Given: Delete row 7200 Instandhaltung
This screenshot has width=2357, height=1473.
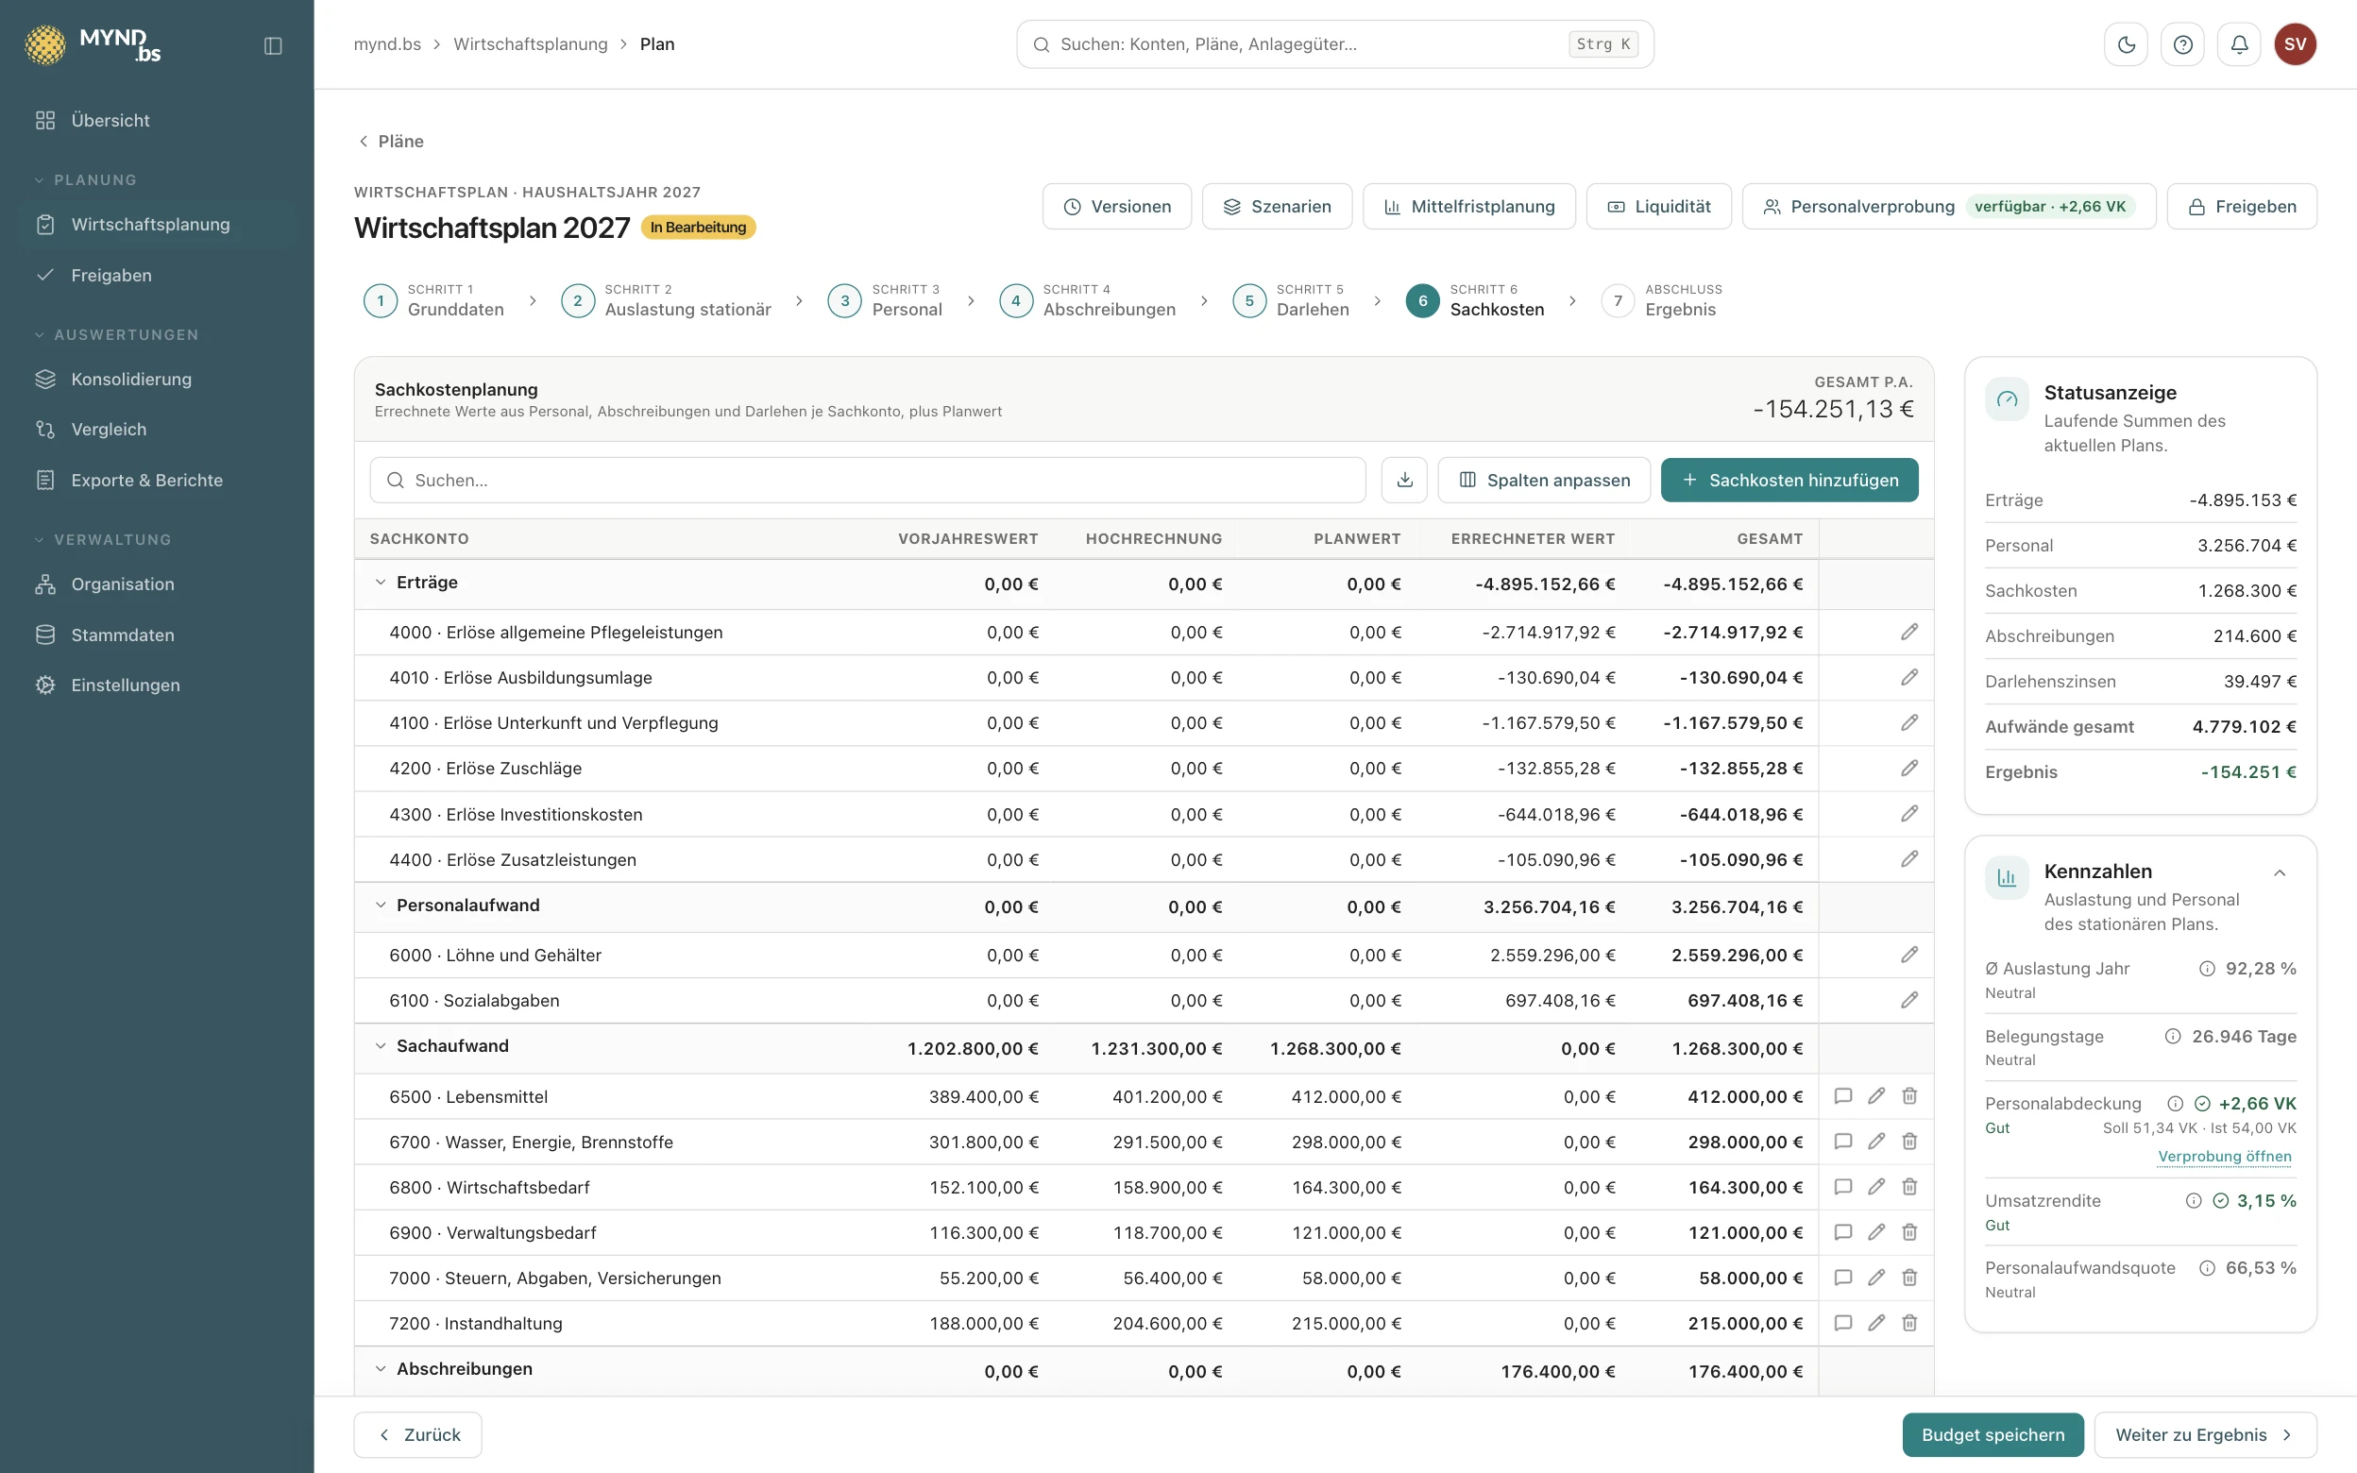Looking at the screenshot, I should pyautogui.click(x=1909, y=1323).
